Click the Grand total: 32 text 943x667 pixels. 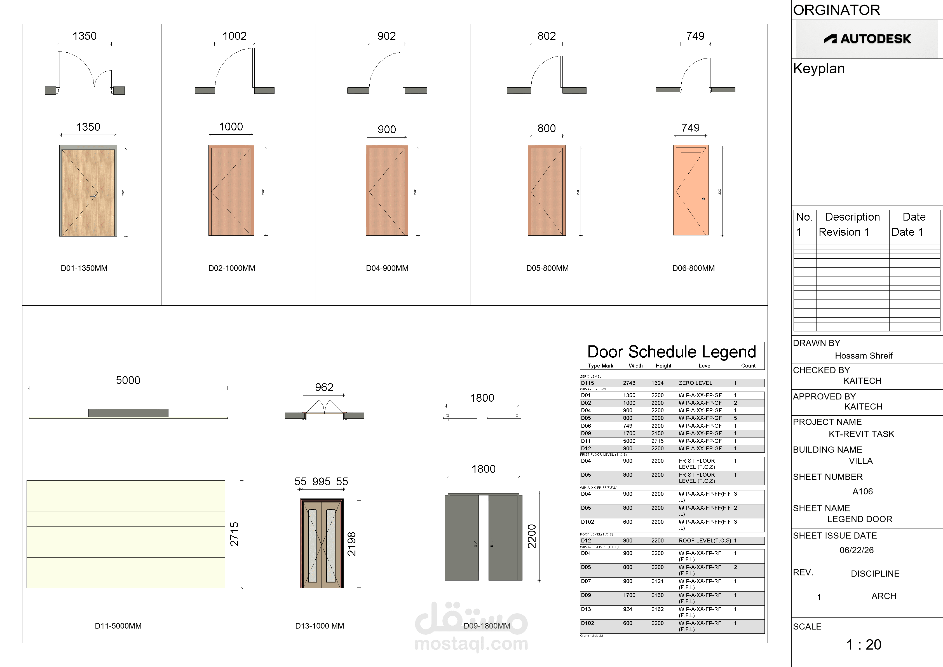coord(592,636)
